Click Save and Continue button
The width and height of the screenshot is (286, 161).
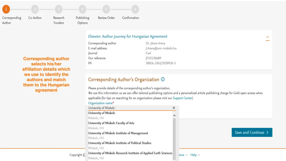[x=252, y=132]
